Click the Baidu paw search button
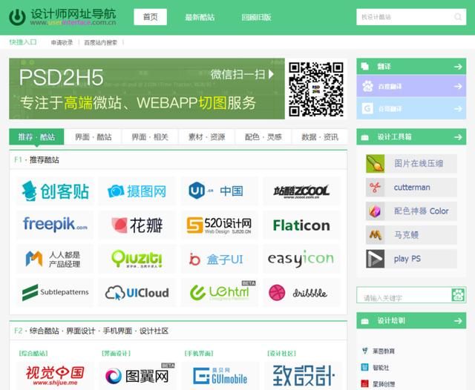The height and width of the screenshot is (390, 475). click(x=458, y=294)
